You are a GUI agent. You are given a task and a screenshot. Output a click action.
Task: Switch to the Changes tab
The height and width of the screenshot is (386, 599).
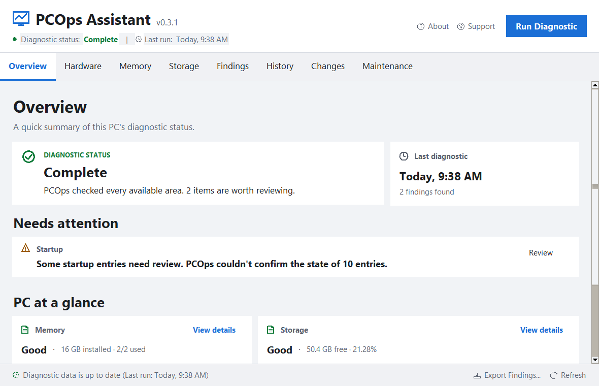(x=328, y=66)
